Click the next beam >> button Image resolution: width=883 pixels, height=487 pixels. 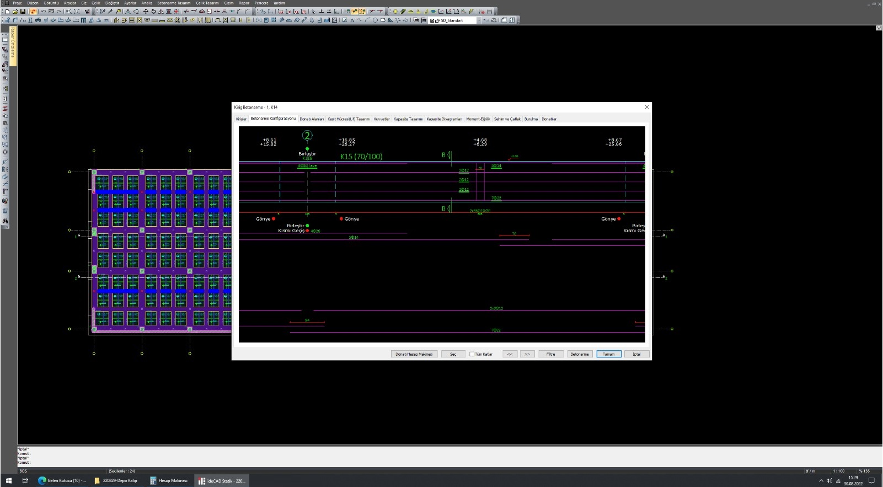point(527,354)
